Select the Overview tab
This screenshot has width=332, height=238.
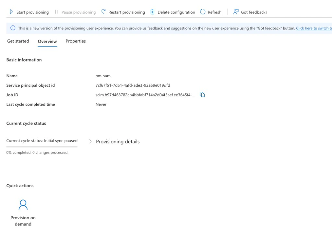pos(47,41)
